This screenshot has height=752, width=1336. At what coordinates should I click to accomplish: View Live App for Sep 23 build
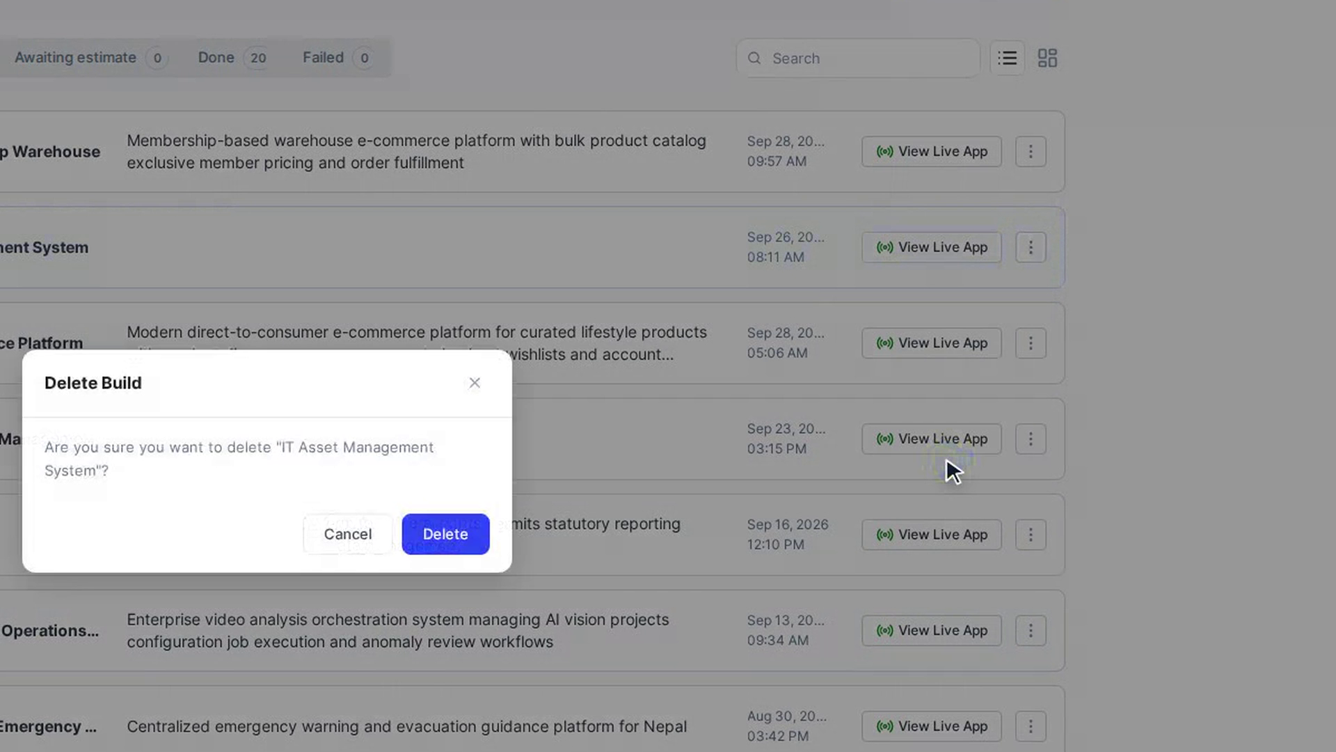point(932,439)
